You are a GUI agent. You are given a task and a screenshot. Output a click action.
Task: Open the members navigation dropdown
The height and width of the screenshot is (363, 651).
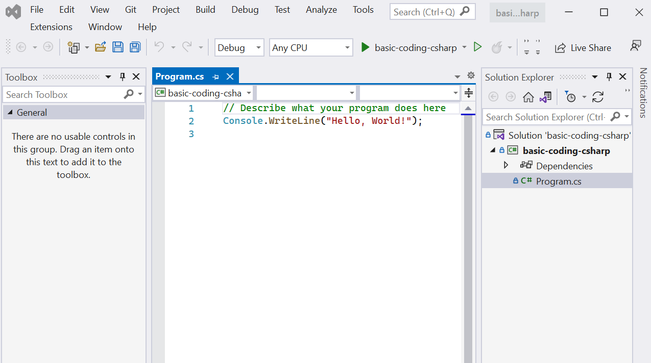pyautogui.click(x=409, y=93)
